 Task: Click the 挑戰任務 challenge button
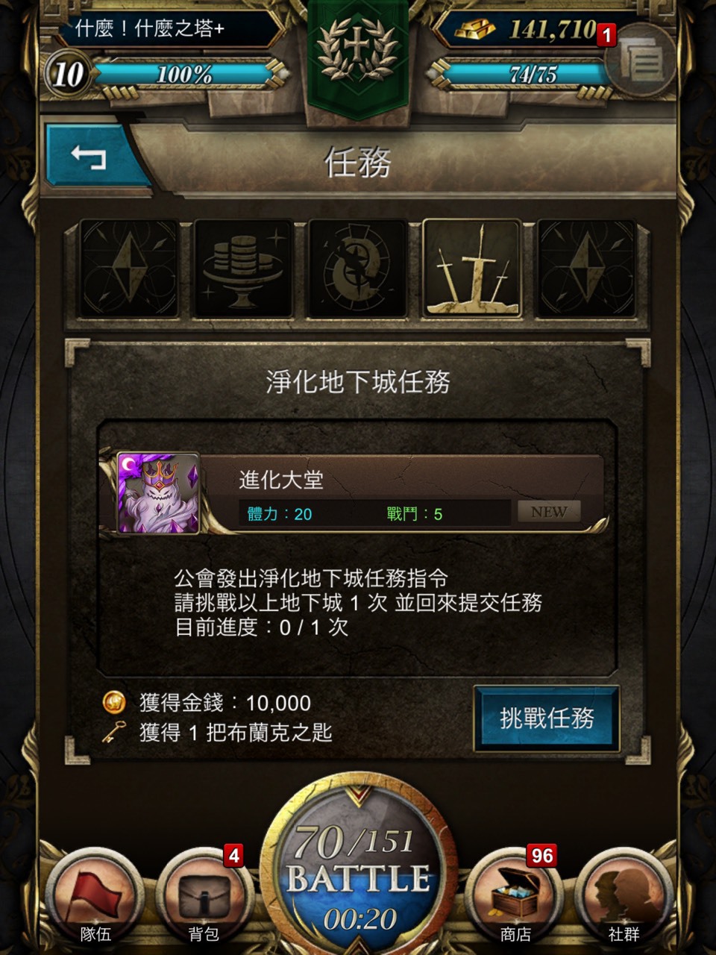click(547, 718)
